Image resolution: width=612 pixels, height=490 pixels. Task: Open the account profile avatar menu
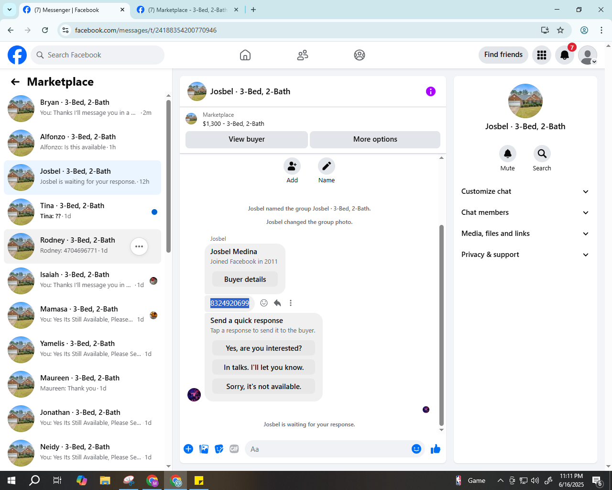[588, 55]
